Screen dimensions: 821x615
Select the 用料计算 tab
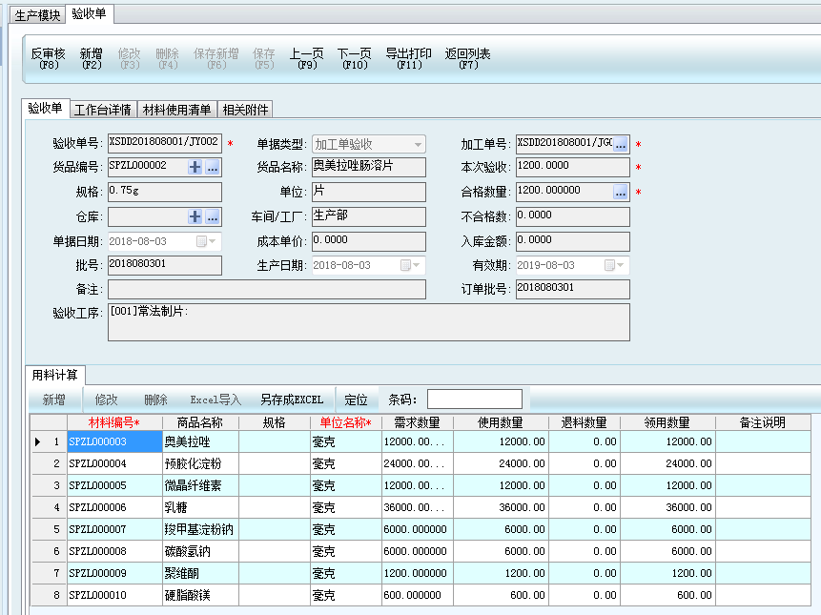55,375
